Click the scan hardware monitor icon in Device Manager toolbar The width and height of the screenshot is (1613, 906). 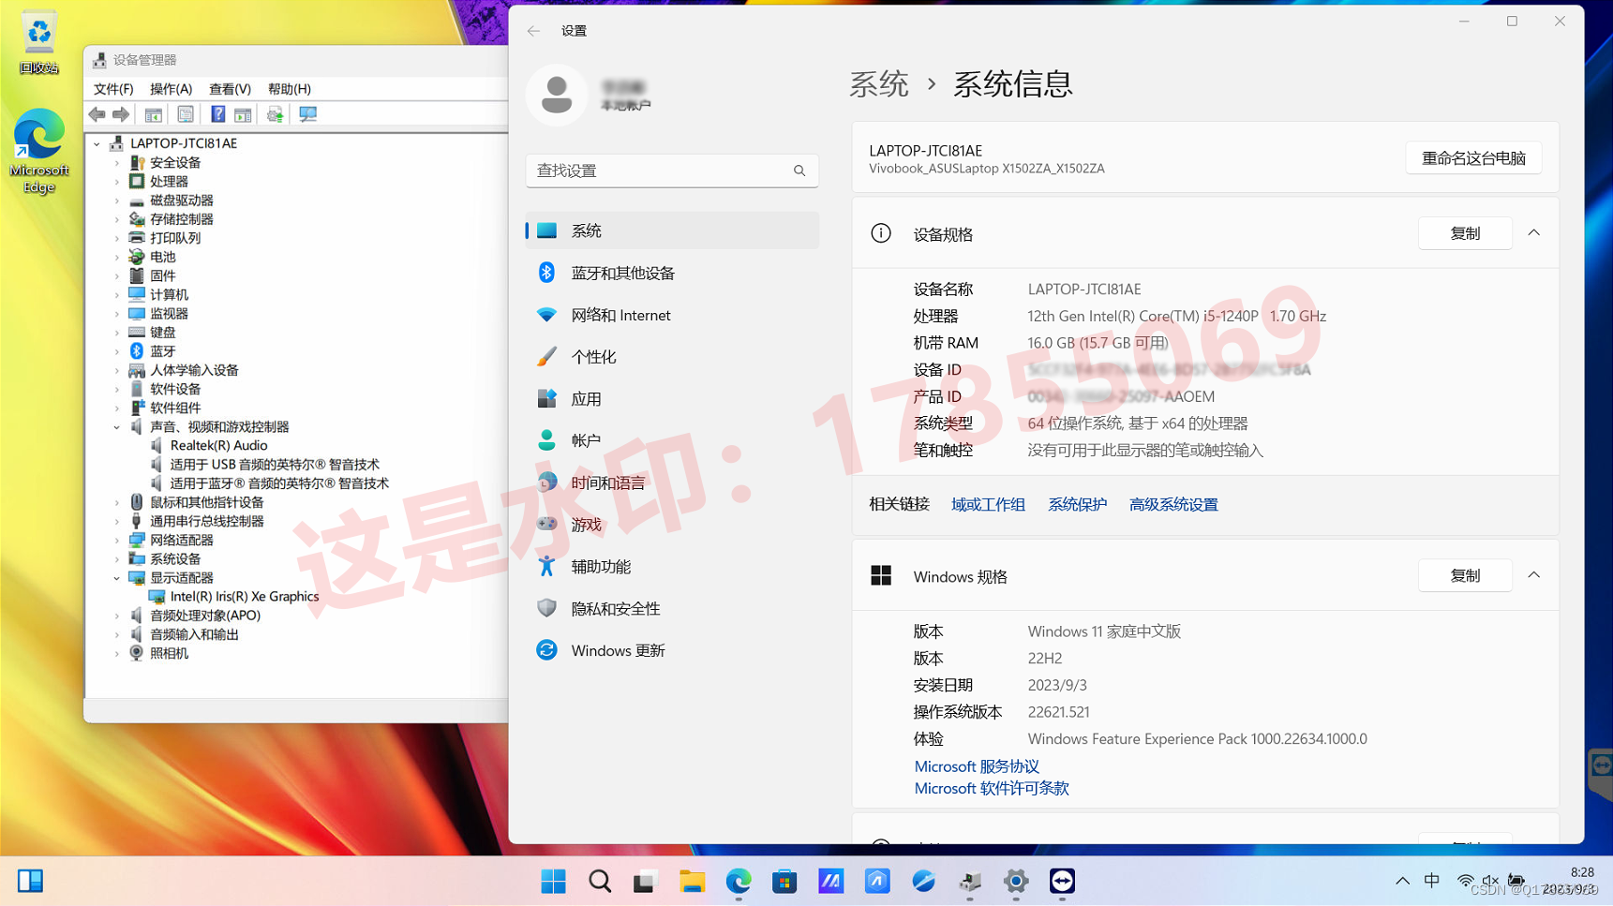click(307, 114)
